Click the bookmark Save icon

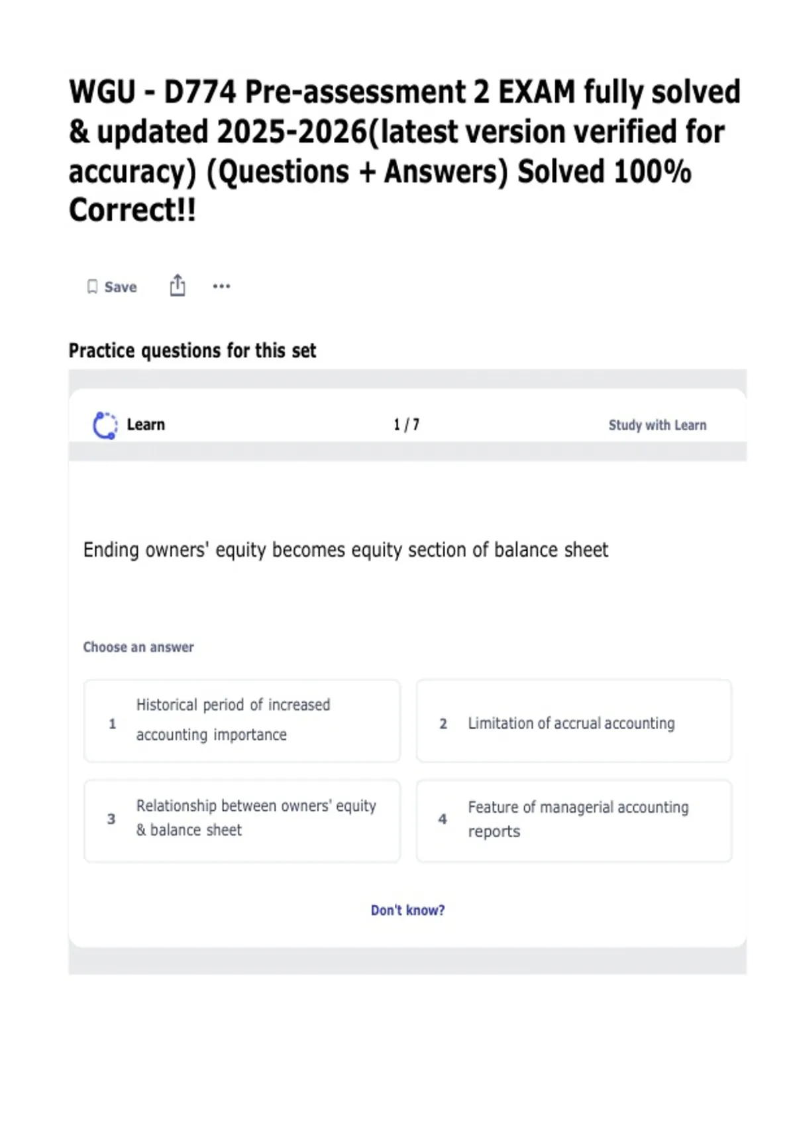pos(92,286)
